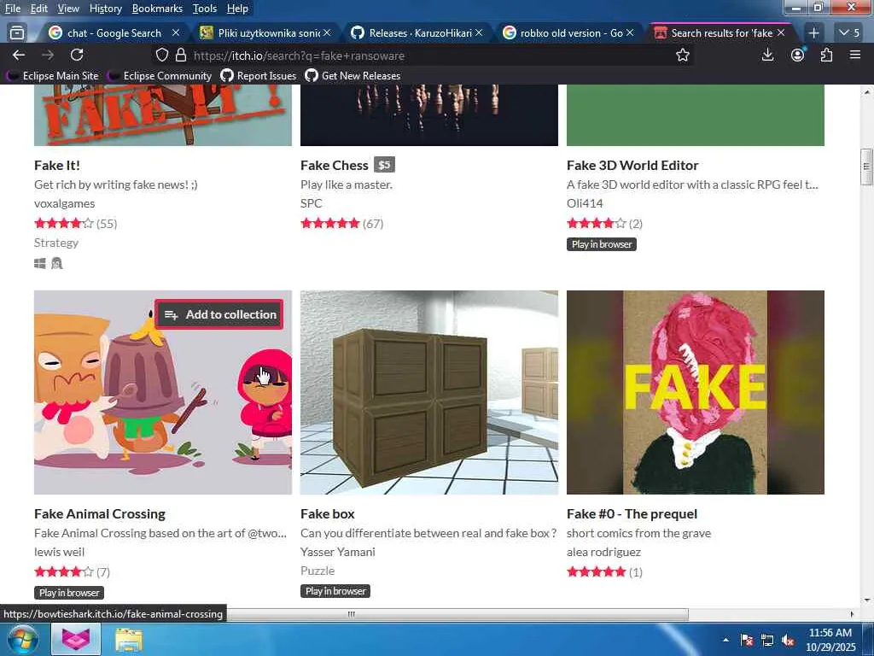Open a new tab with plus button
874x656 pixels.
tap(813, 33)
